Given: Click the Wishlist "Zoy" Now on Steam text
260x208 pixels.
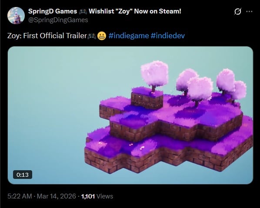Looking at the screenshot, I should click(135, 11).
